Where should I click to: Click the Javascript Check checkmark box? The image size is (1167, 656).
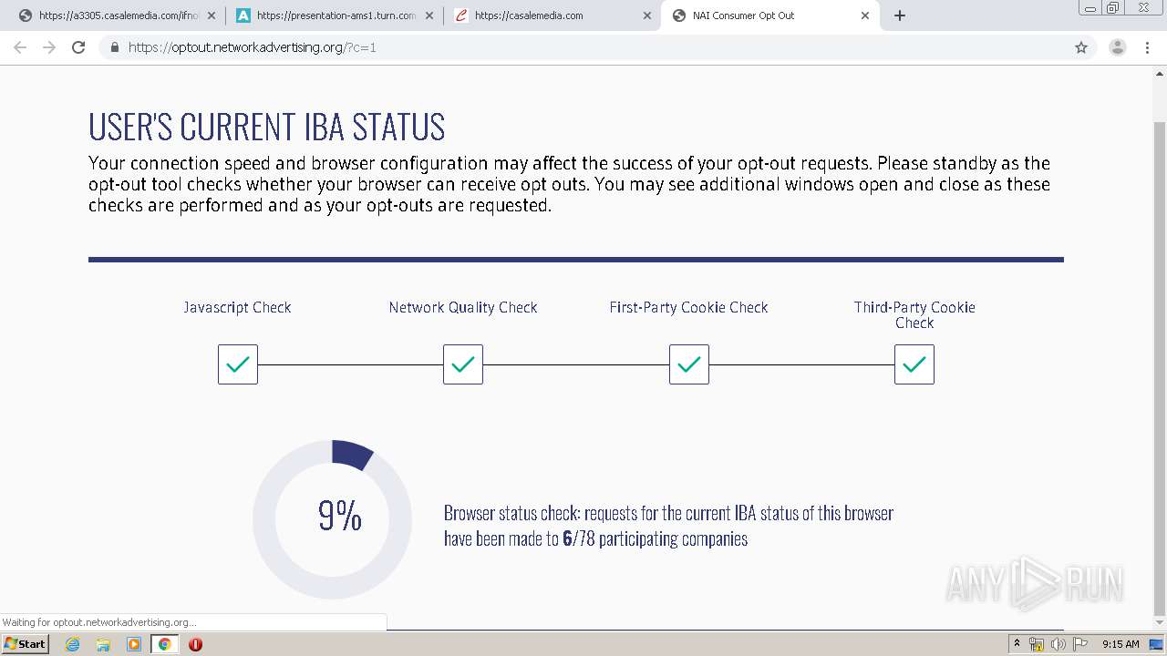(238, 364)
